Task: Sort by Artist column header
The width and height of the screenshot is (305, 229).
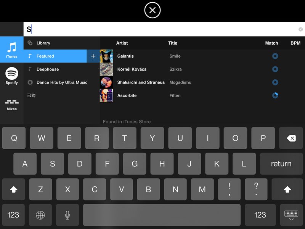Action: click(122, 43)
